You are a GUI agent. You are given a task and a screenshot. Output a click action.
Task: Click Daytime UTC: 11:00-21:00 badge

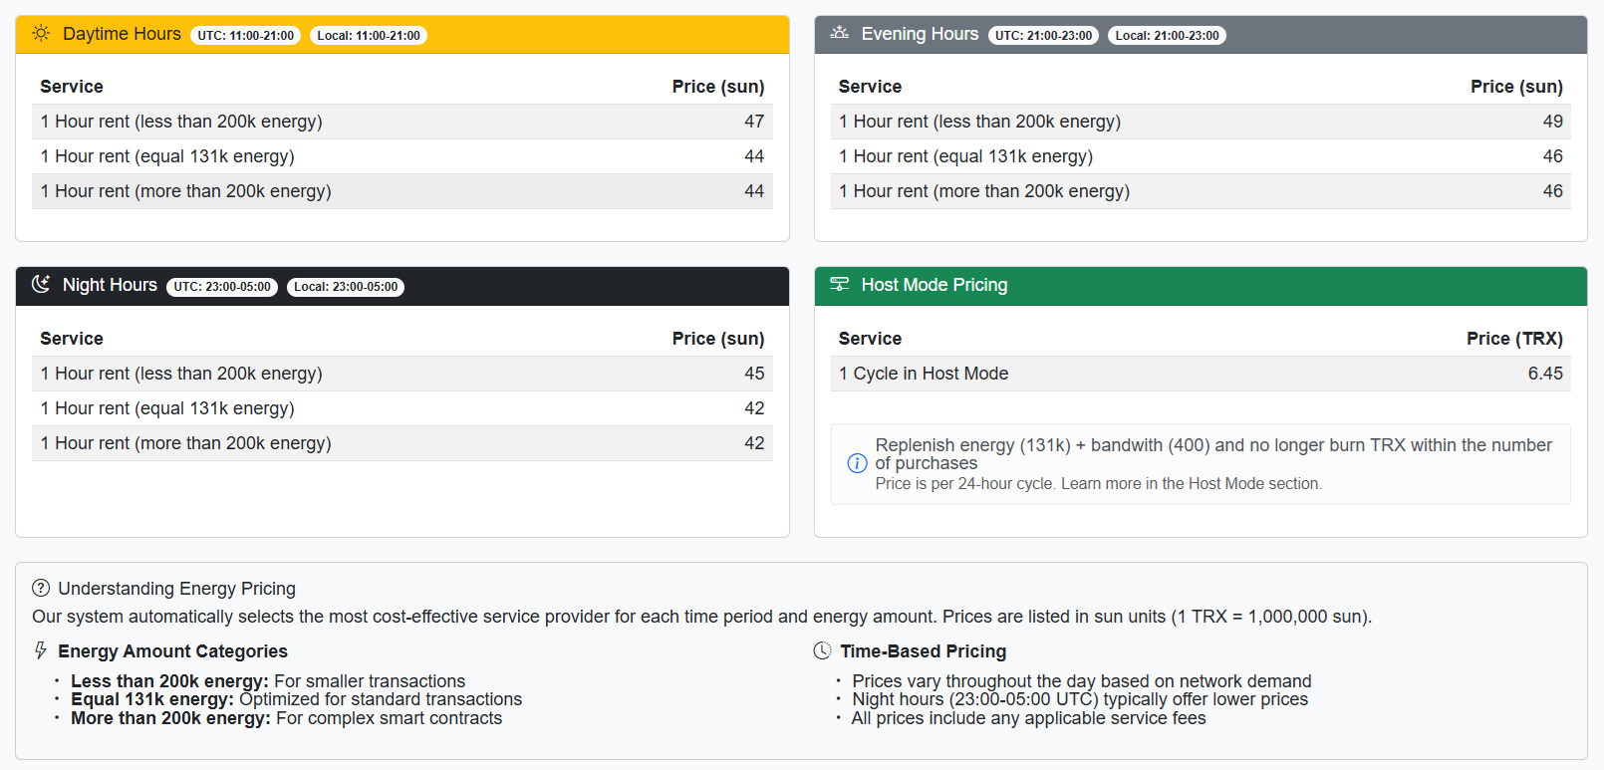click(246, 36)
